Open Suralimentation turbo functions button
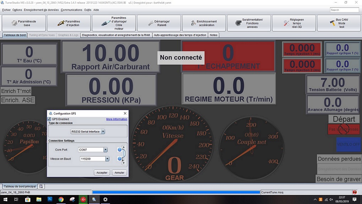 click(x=249, y=23)
